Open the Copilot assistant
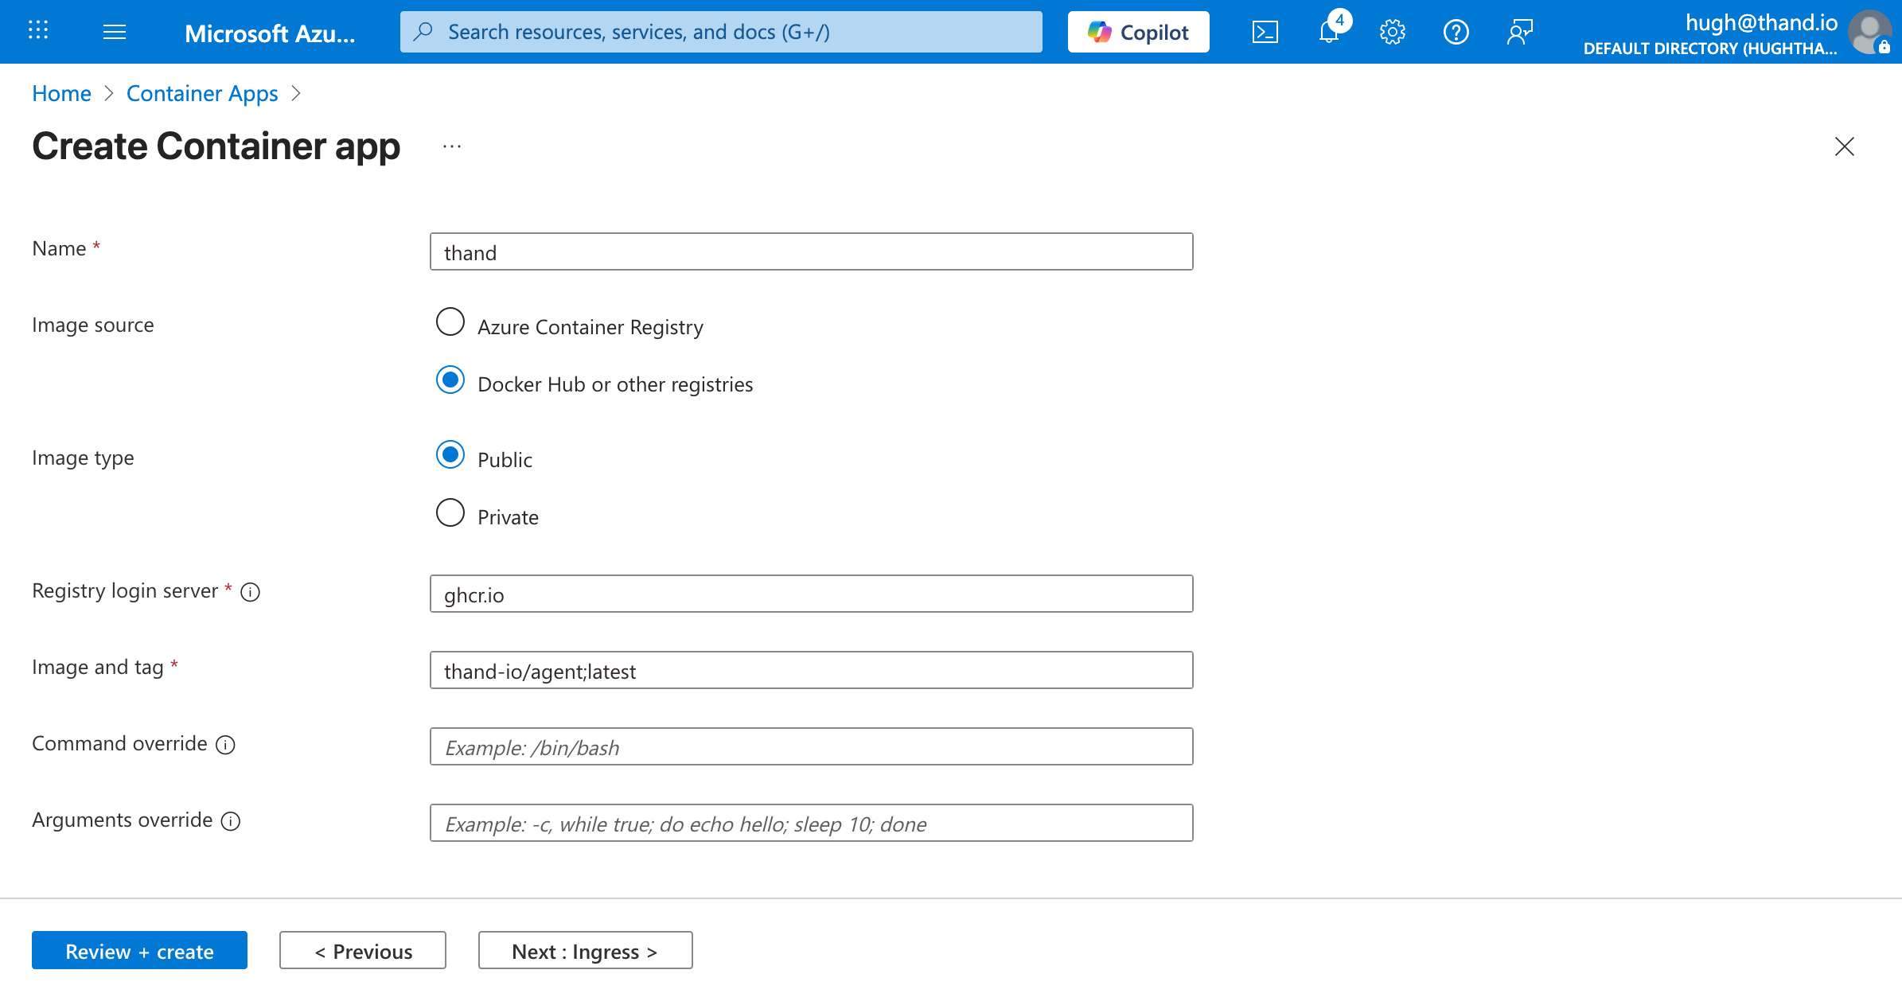The height and width of the screenshot is (1001, 1902). coord(1138,32)
